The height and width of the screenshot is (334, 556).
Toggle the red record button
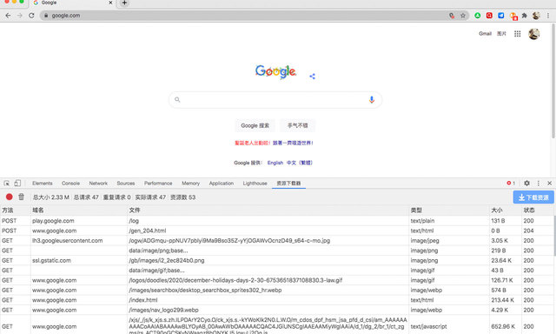point(10,197)
